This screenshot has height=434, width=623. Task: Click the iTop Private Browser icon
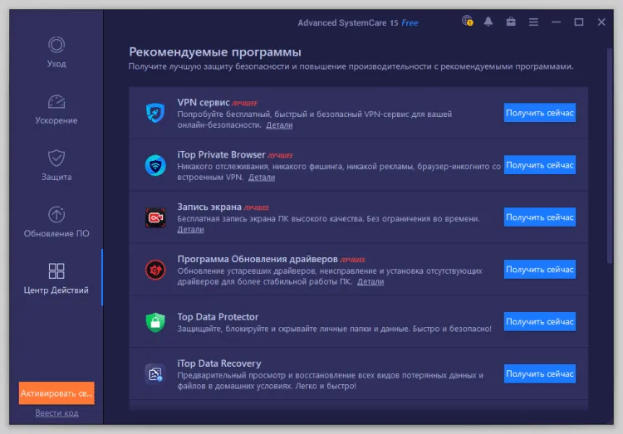tap(155, 165)
